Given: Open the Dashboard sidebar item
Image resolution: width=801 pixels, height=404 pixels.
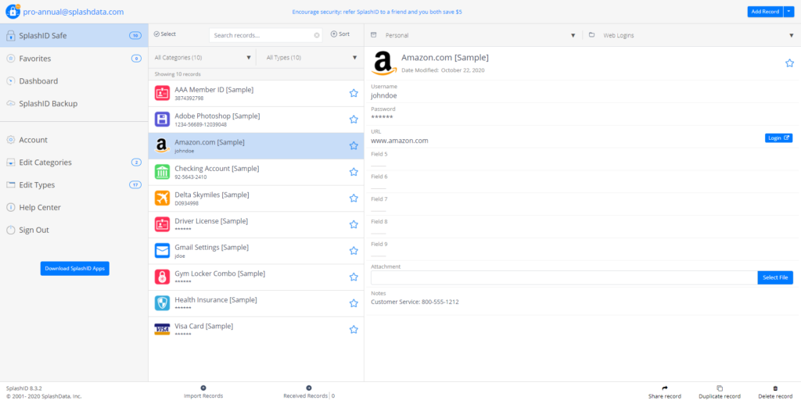Looking at the screenshot, I should (x=38, y=81).
